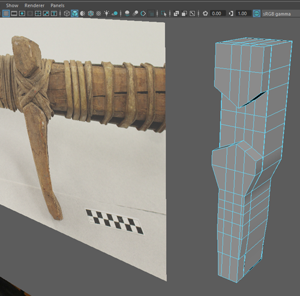Toggle the viewport shadows icon
The width and height of the screenshot is (300, 296).
pyautogui.click(x=115, y=14)
